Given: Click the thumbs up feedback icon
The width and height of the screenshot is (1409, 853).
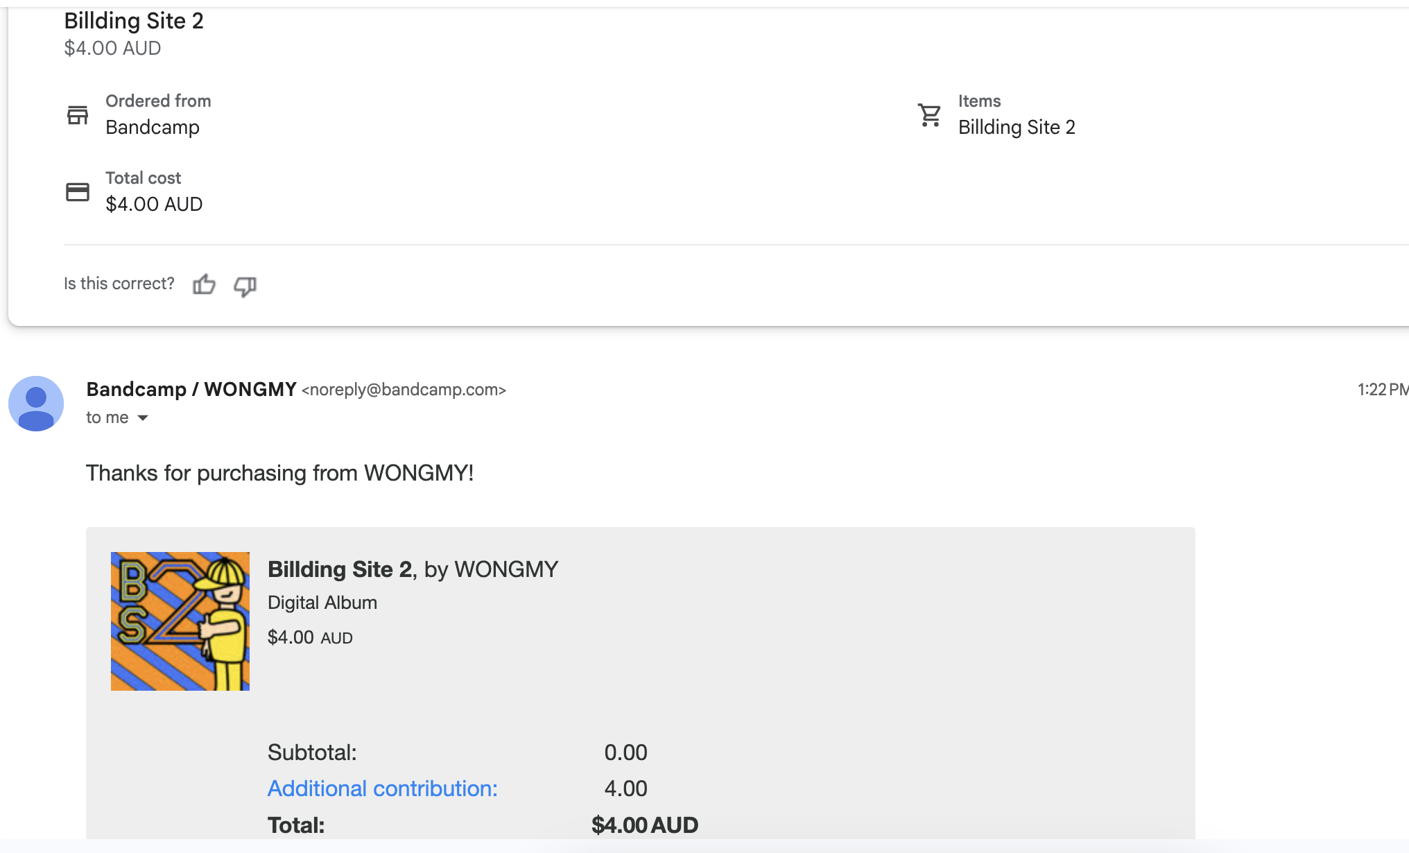Looking at the screenshot, I should pos(204,284).
